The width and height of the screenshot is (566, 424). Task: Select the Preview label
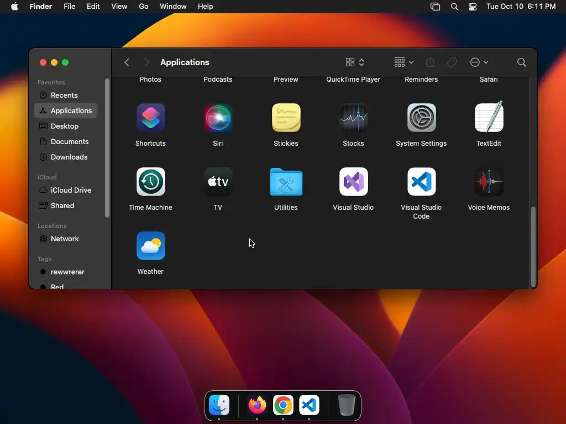click(286, 79)
